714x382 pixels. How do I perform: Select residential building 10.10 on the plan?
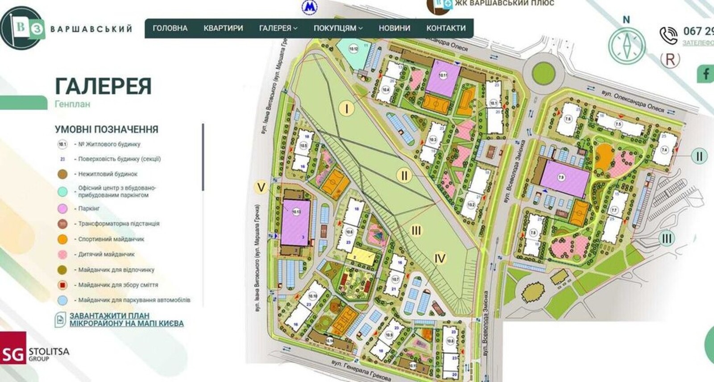312,296
